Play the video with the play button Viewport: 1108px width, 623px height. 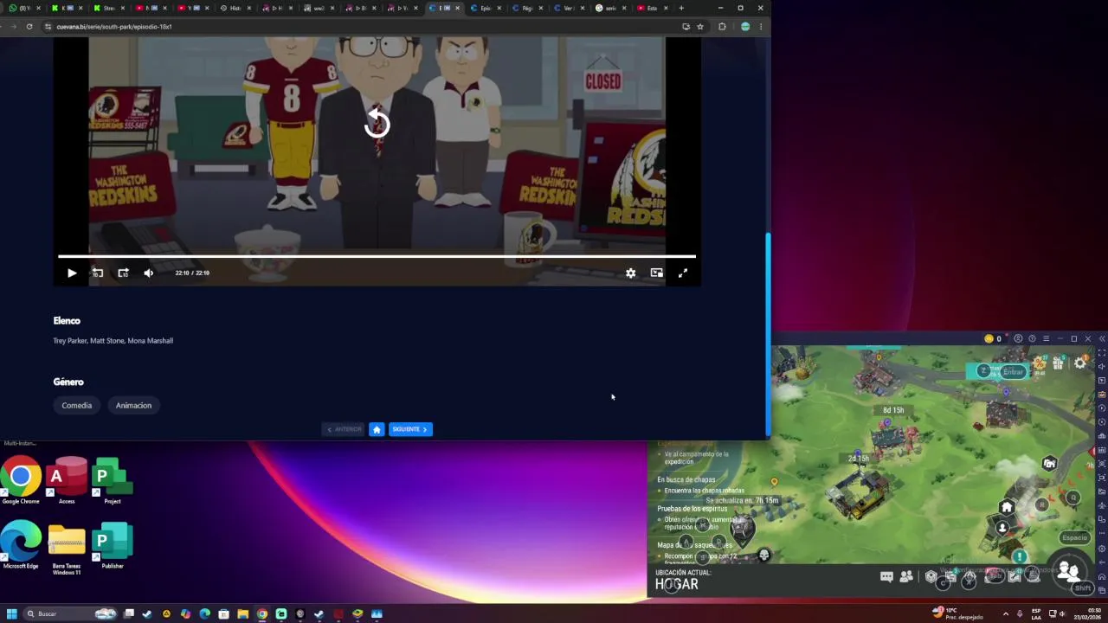tap(72, 273)
